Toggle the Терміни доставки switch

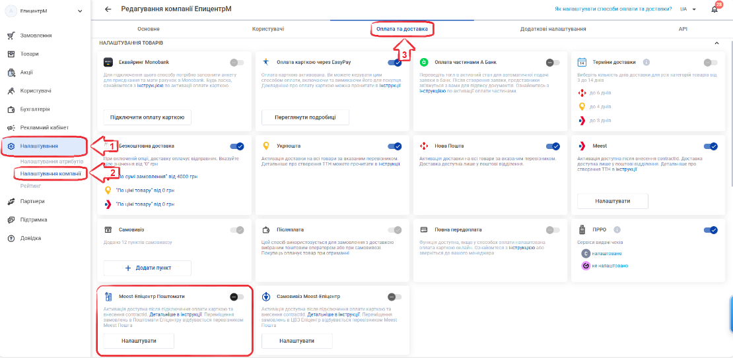click(711, 63)
